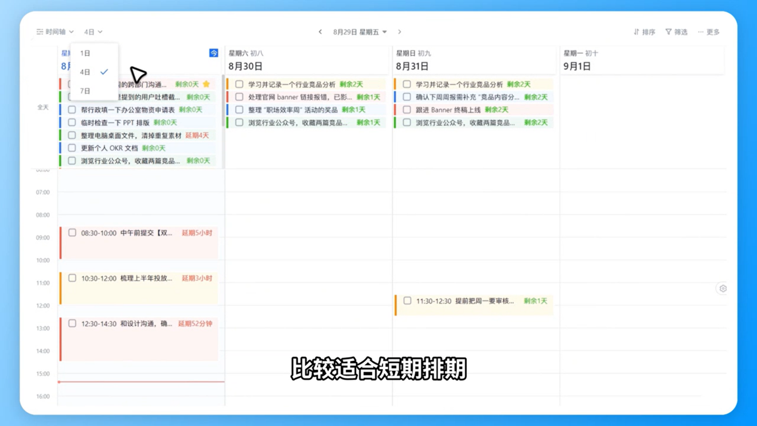Check off 临时检查一下 PPT 排版
757x426 pixels.
click(x=72, y=122)
